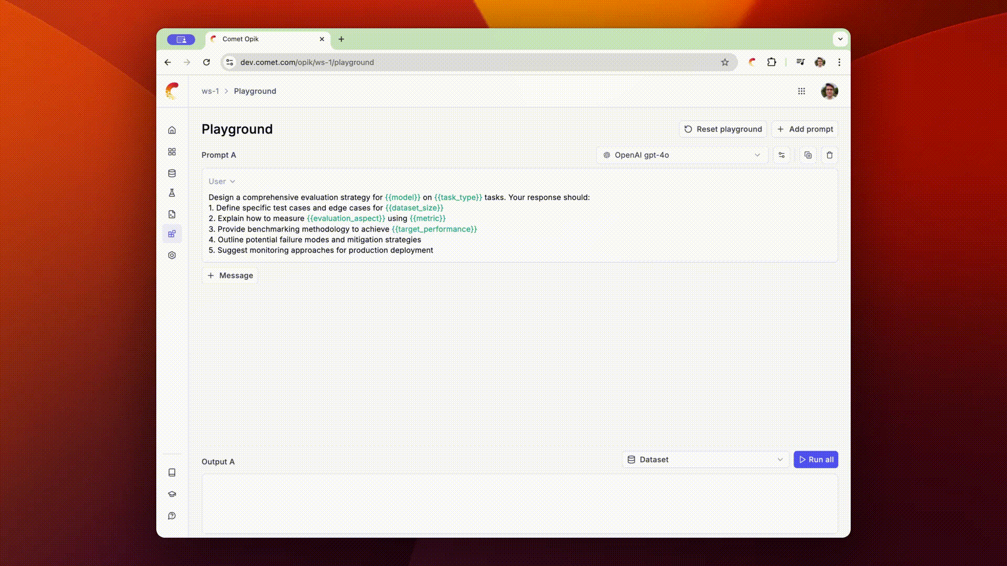The height and width of the screenshot is (566, 1007).
Task: Open the Dataset selector dropdown
Action: point(705,460)
